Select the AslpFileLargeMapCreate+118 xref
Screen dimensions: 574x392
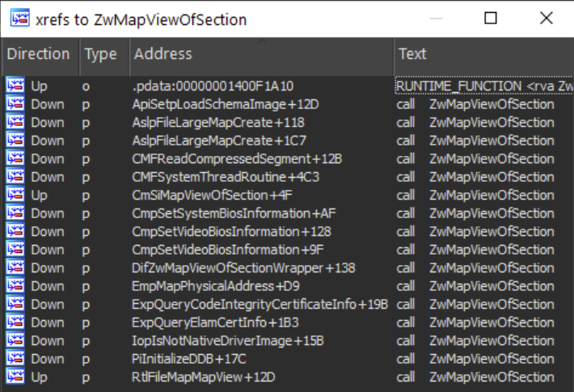click(218, 122)
